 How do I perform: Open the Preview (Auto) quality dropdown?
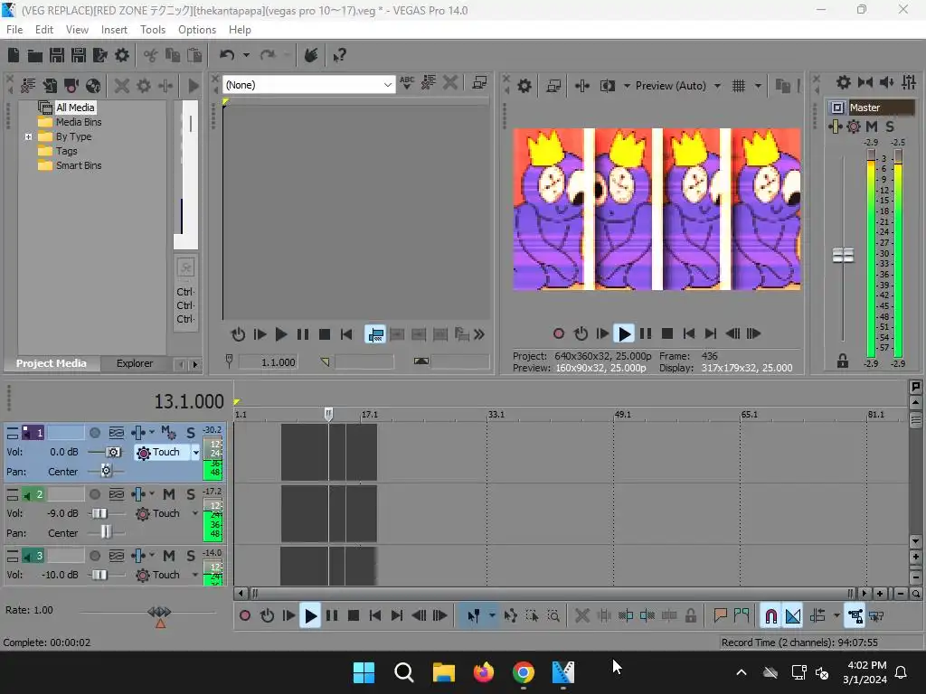(x=717, y=86)
